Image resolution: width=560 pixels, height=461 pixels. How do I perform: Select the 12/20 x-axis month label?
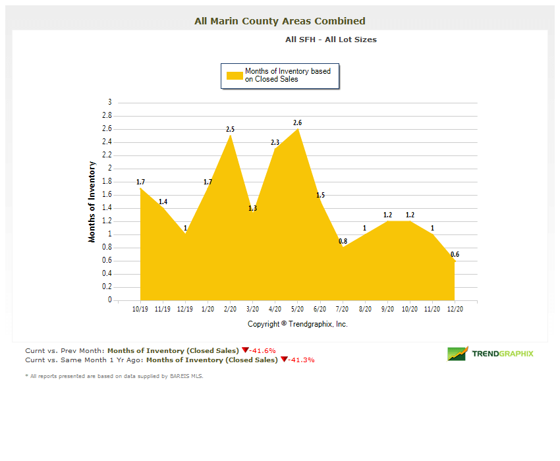[454, 308]
